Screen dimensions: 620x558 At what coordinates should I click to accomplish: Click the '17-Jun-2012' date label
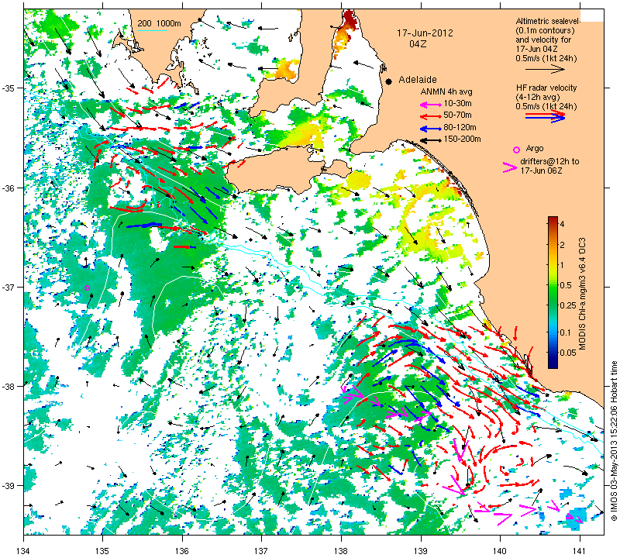tap(425, 33)
